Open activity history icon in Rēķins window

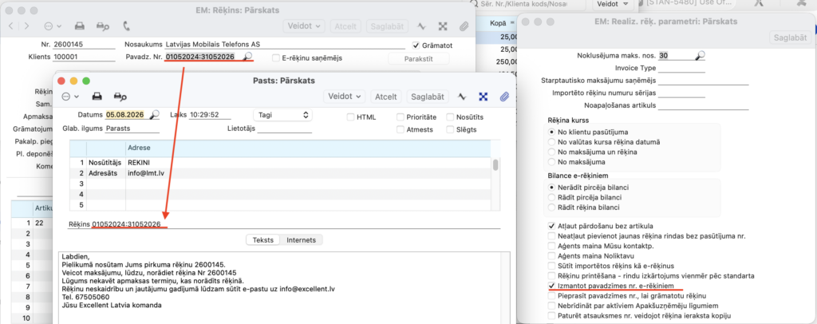click(421, 26)
